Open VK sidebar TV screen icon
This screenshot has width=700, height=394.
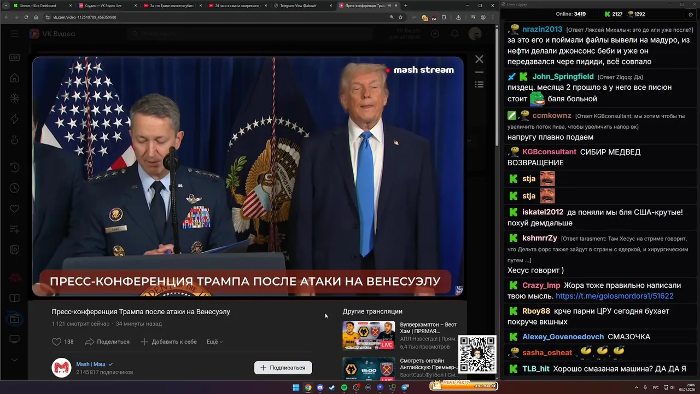[14, 339]
